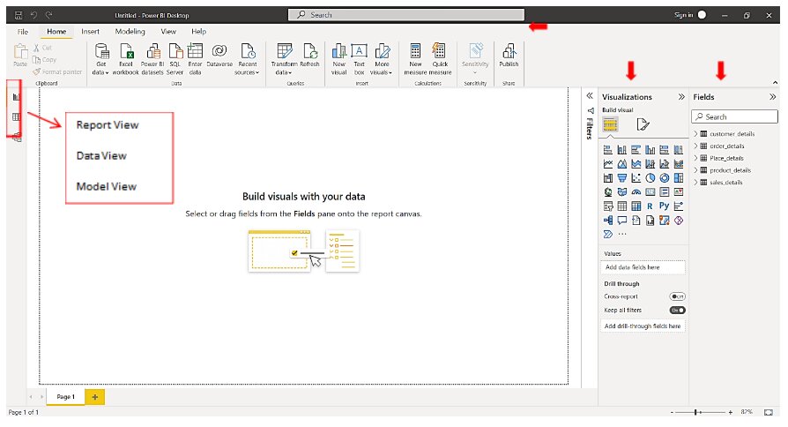Screen dimensions: 788x427
Task: Collapse the Visualizations pane
Action: 680,97
